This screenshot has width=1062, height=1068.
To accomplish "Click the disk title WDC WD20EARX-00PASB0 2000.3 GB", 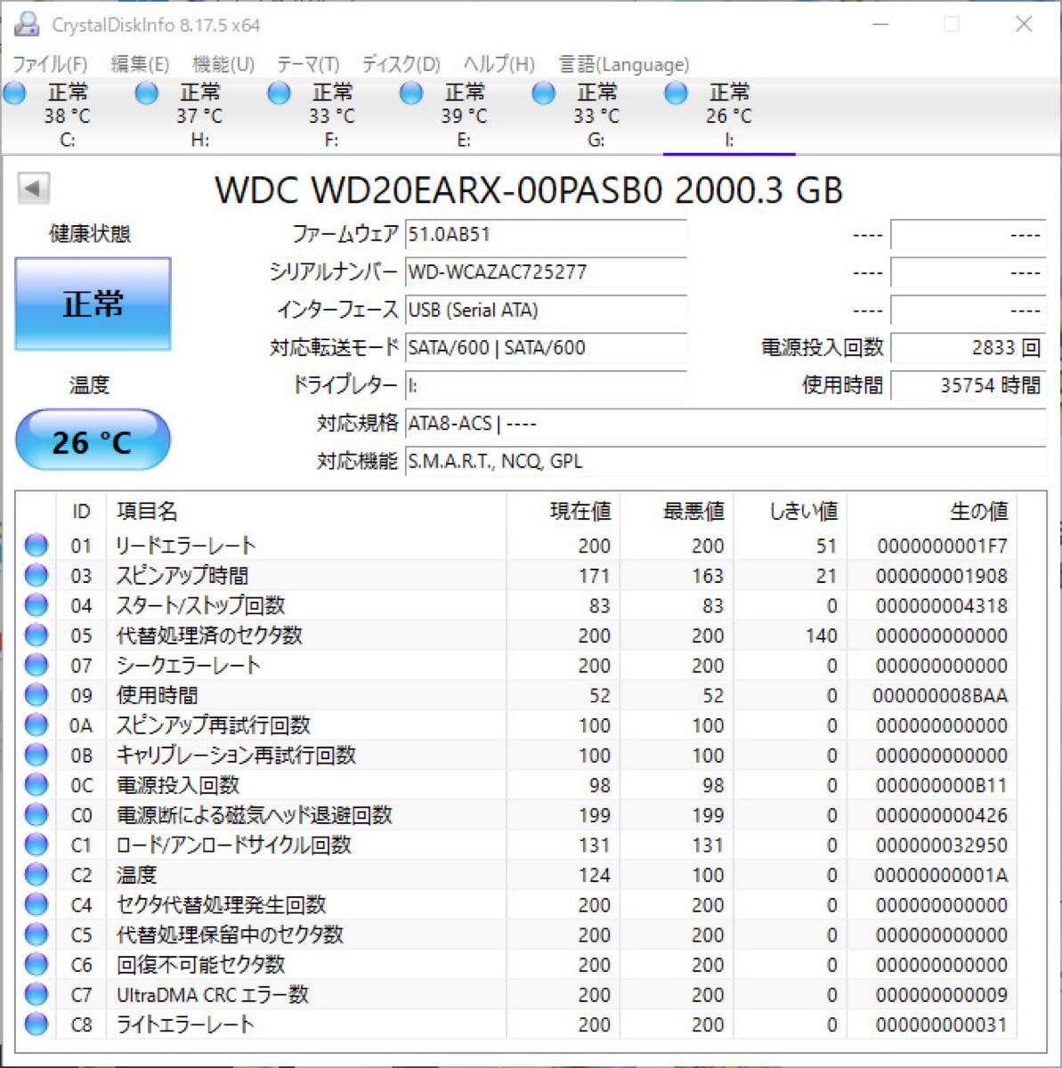I will pyautogui.click(x=529, y=190).
